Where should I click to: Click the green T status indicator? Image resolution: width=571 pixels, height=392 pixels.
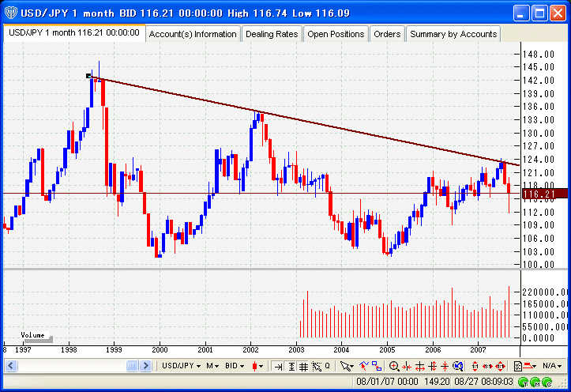(524, 383)
